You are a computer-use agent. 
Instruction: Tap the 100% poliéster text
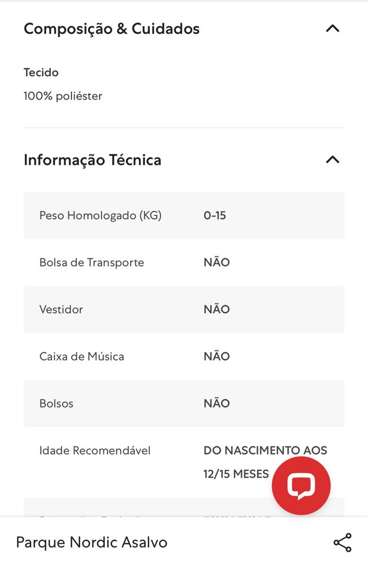(63, 96)
